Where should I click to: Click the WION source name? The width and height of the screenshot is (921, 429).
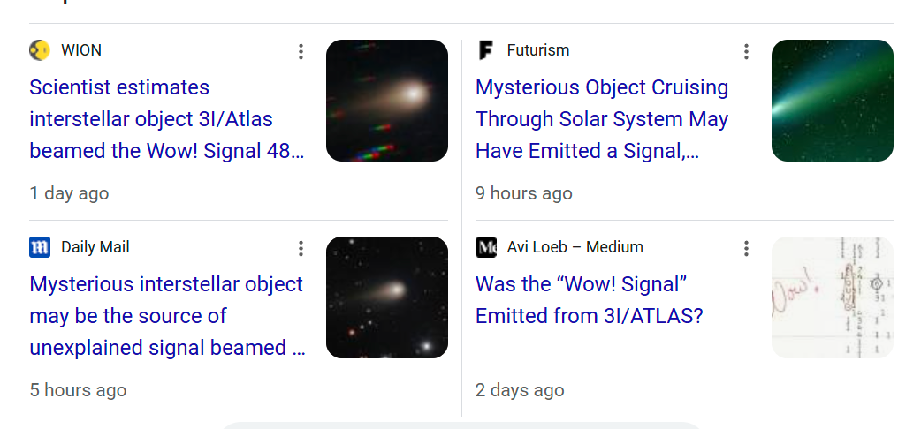(x=81, y=50)
